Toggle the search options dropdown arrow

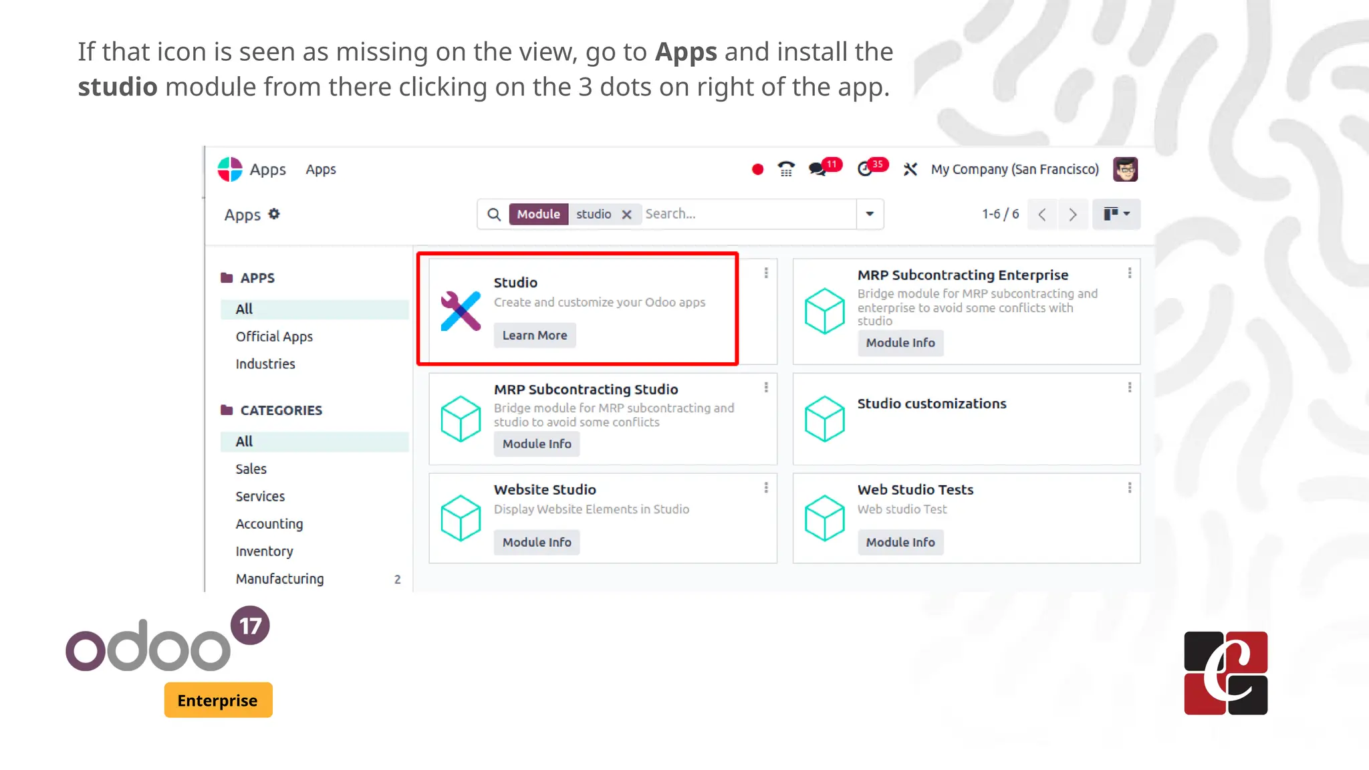870,214
